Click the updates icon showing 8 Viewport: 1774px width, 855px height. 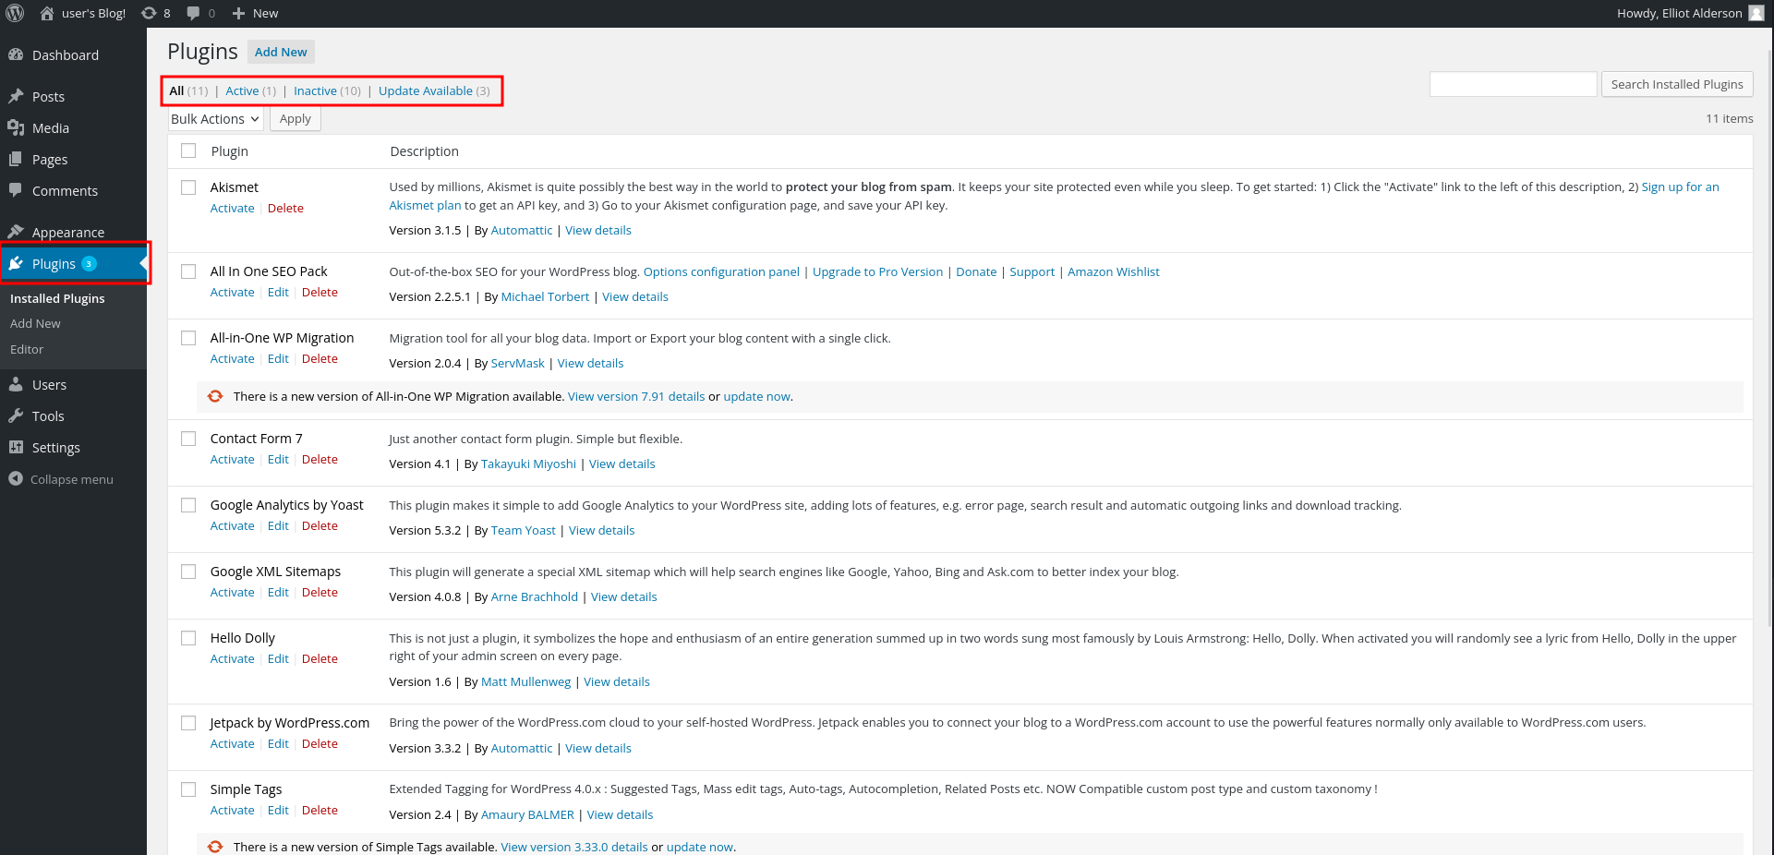tap(149, 13)
